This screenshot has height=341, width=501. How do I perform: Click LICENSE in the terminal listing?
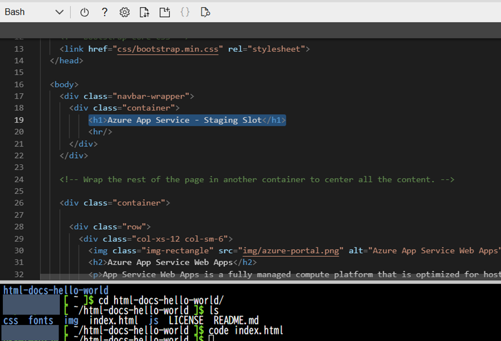[186, 320]
